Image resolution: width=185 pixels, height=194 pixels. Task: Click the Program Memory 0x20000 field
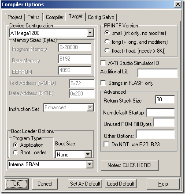(x=75, y=47)
